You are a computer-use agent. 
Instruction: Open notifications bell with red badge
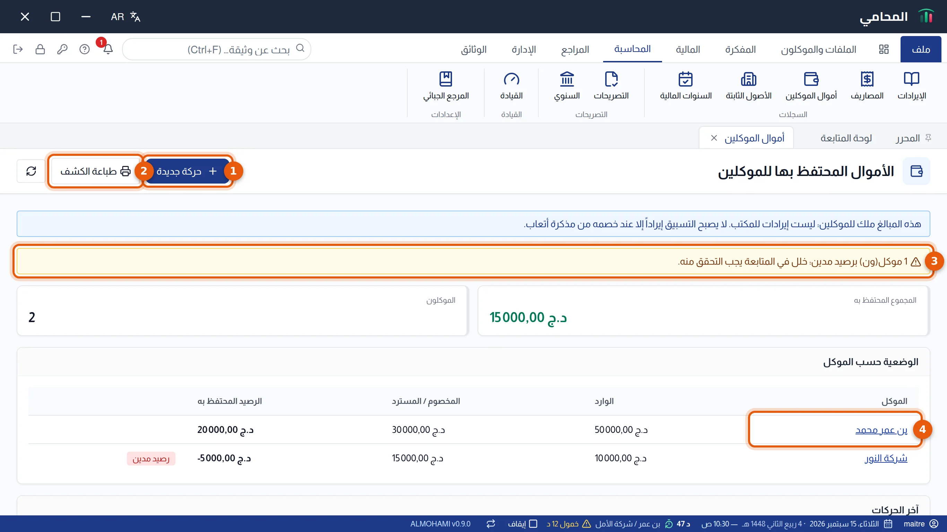108,49
